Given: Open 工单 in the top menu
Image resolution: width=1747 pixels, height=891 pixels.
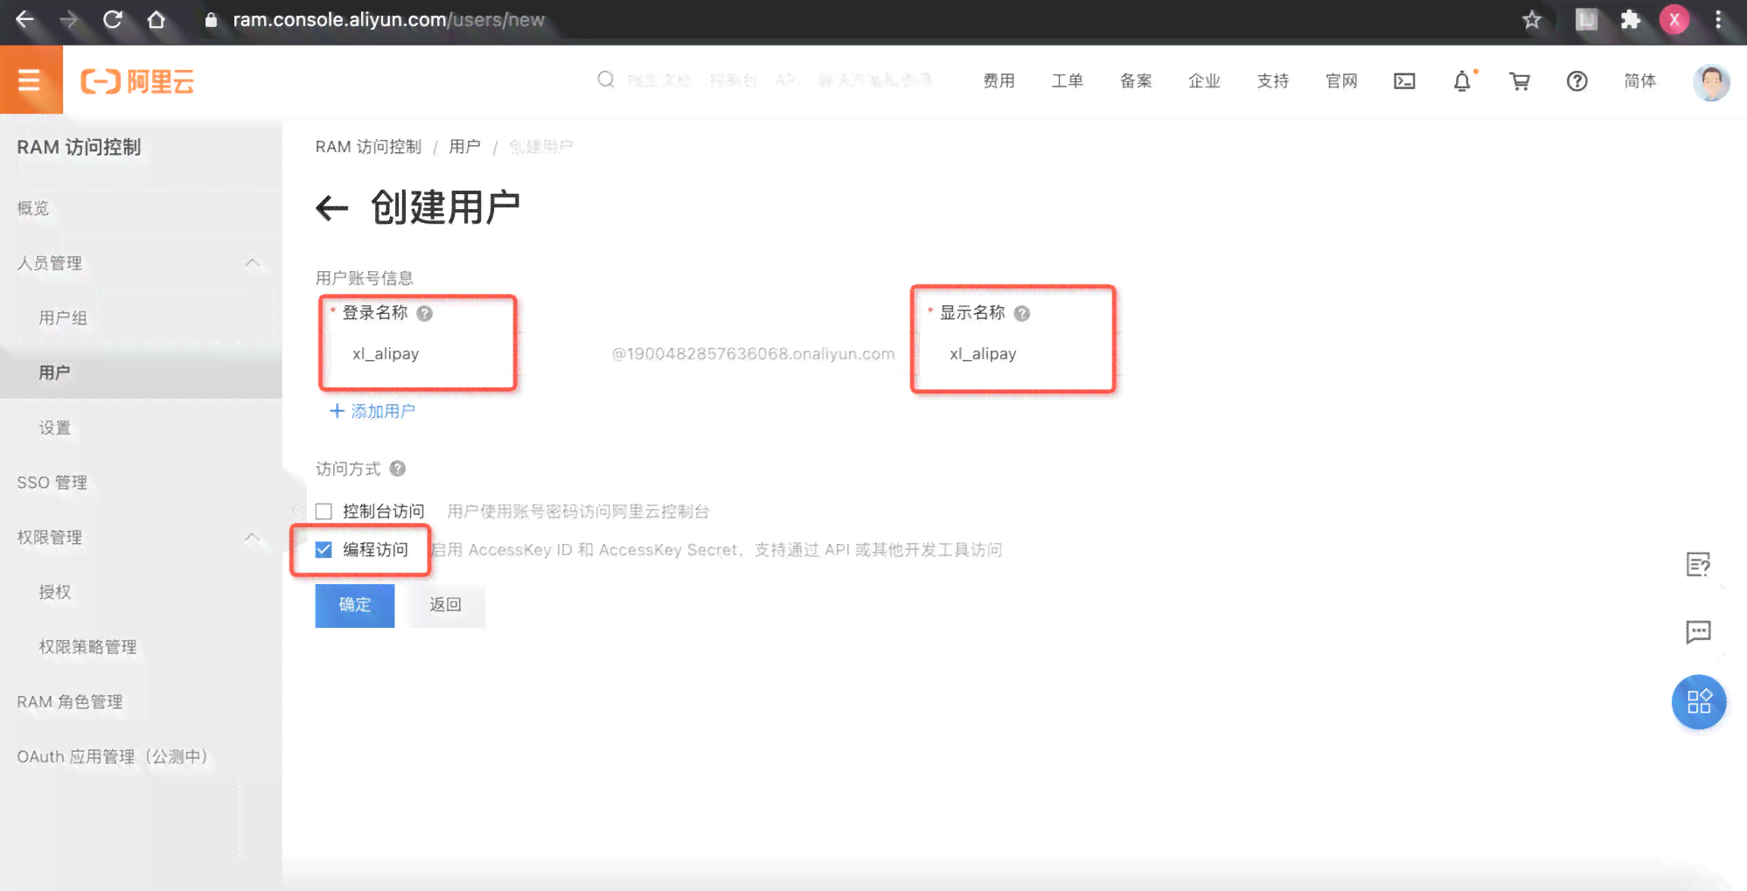Looking at the screenshot, I should (x=1068, y=80).
